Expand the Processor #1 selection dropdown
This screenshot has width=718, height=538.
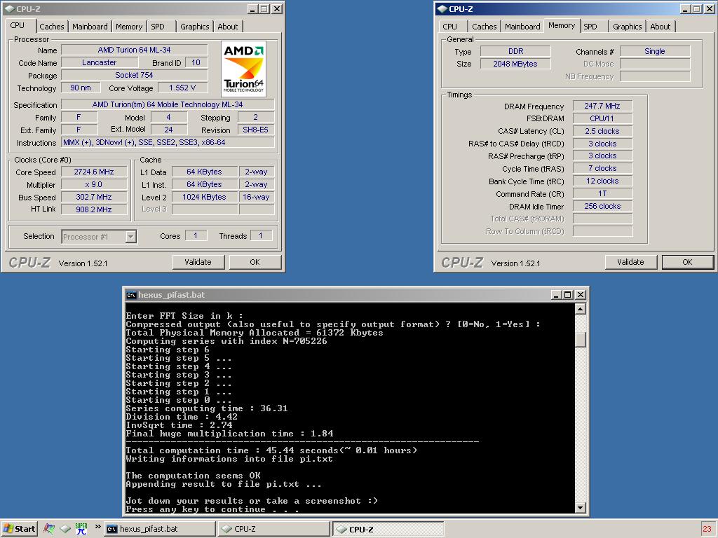131,237
